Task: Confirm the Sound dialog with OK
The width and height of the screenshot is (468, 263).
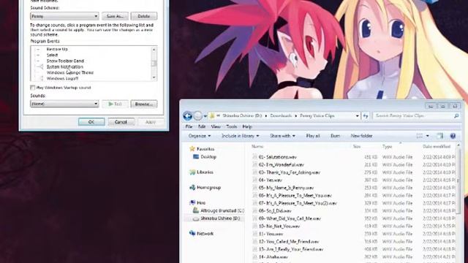Action: 91,122
